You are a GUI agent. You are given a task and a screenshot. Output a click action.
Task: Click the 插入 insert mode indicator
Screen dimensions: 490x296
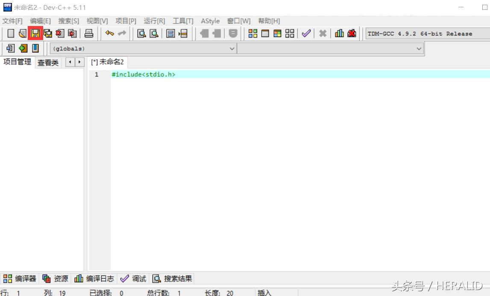(264, 293)
